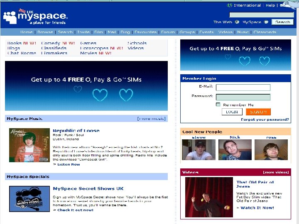Open Film in navigation bar
This screenshot has width=299, height=224.
pyautogui.click(x=98, y=32)
